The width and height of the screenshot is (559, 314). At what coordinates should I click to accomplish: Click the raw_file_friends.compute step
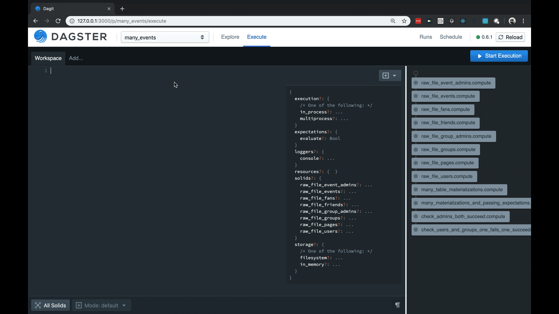click(x=445, y=123)
